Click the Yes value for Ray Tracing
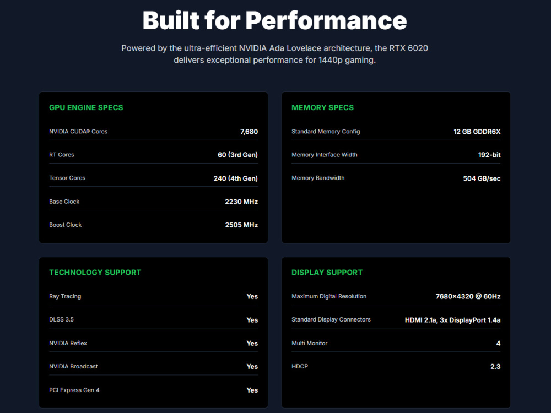Image resolution: width=551 pixels, height=413 pixels. (x=252, y=296)
